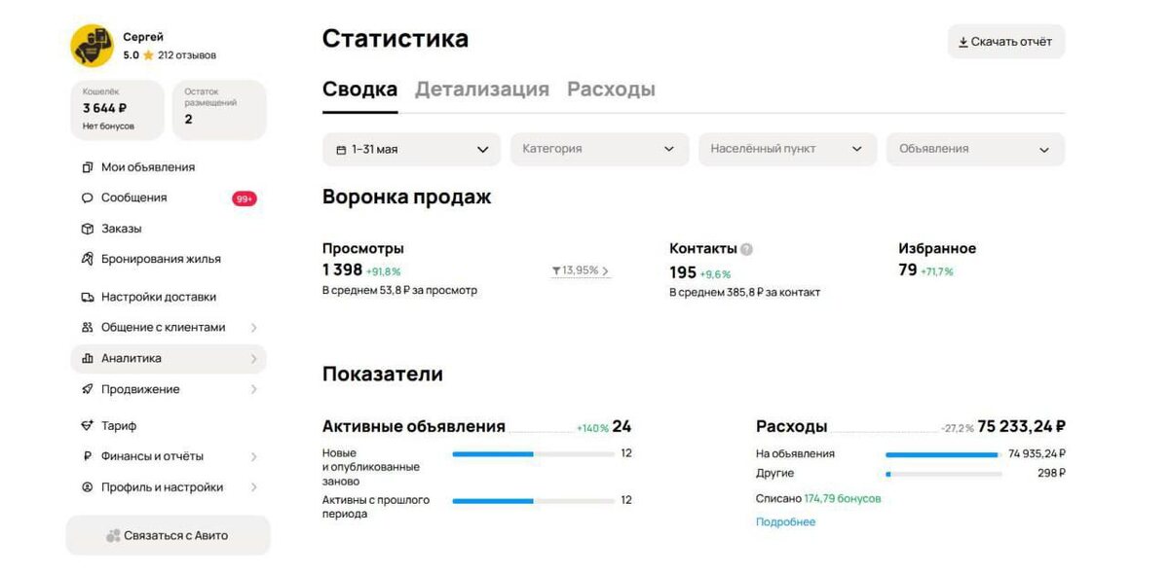Expand the Аналитика chevron
The image size is (1169, 574).
click(x=253, y=358)
